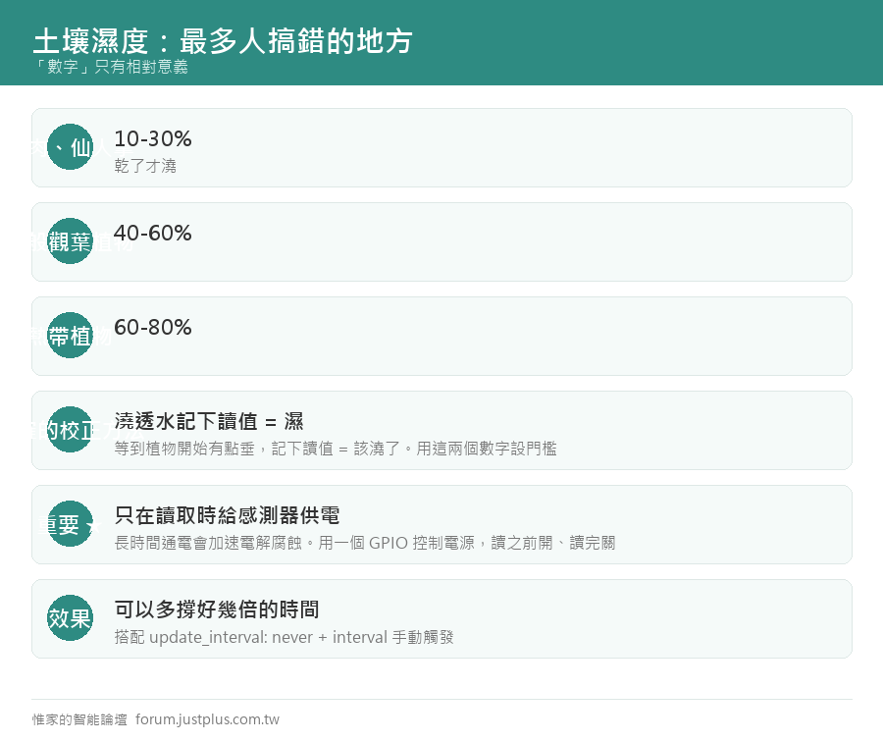The image size is (883, 742).
Task: Select the 60-80% humidity card
Action: click(441, 336)
